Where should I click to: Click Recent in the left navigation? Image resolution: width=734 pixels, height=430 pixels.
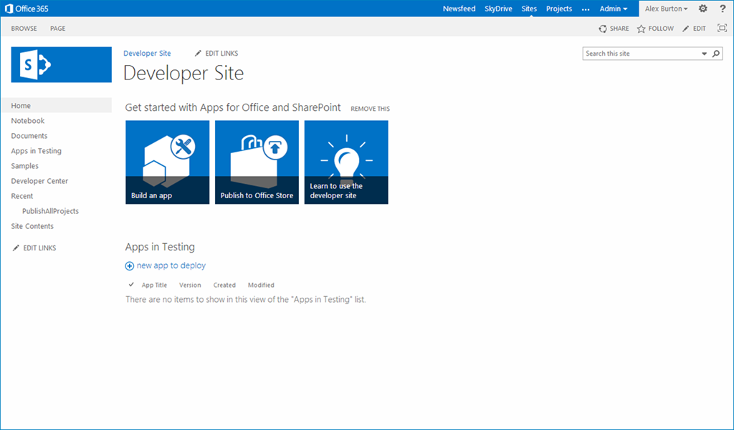point(22,196)
